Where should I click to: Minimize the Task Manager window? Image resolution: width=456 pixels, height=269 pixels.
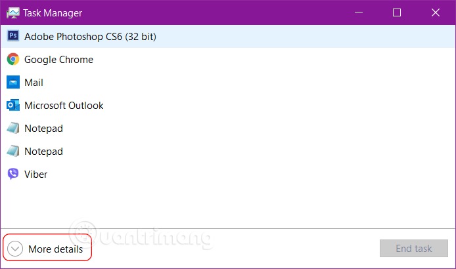pyautogui.click(x=359, y=12)
